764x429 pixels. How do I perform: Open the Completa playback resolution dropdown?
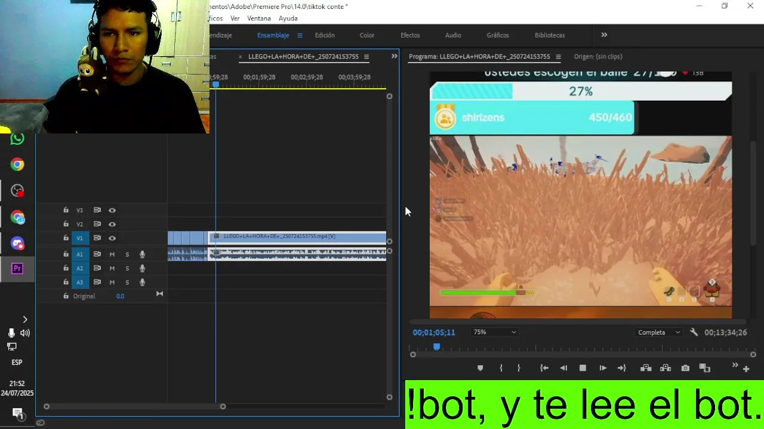[659, 332]
